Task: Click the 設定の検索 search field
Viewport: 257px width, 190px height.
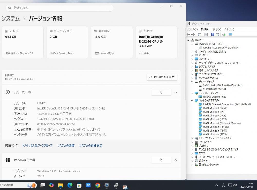Action: pyautogui.click(x=60, y=8)
